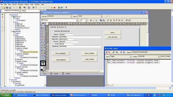Click the Compile icon in PL/SQL Editor
Screen dimensions: 173x97
(107, 52)
